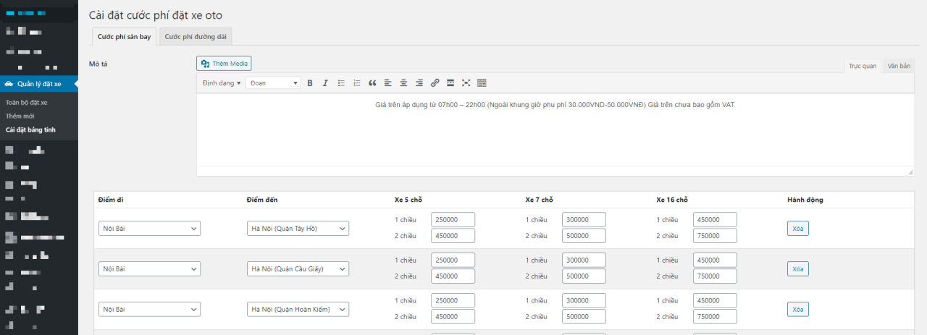
Task: Center align the description text
Action: point(403,83)
